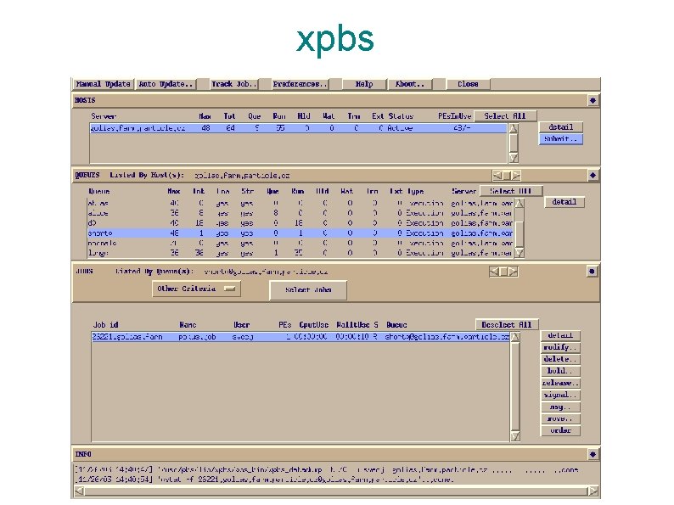Select the shortq queue row
Viewport: 674px width, 505px height.
tap(300, 233)
